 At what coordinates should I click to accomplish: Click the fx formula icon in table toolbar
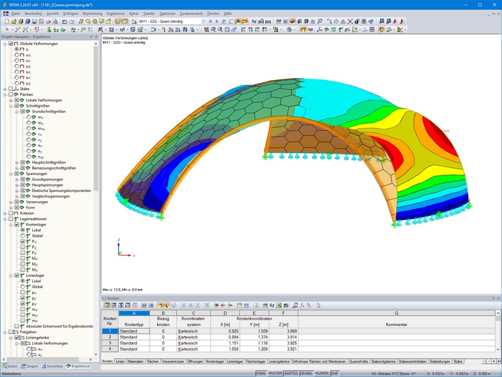(x=302, y=305)
